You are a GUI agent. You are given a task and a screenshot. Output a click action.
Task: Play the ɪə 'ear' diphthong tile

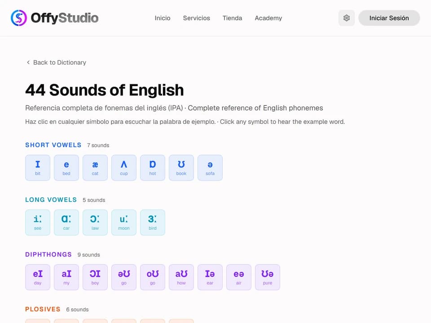click(x=210, y=277)
